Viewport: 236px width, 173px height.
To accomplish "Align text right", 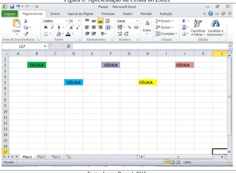I will point(100,27).
